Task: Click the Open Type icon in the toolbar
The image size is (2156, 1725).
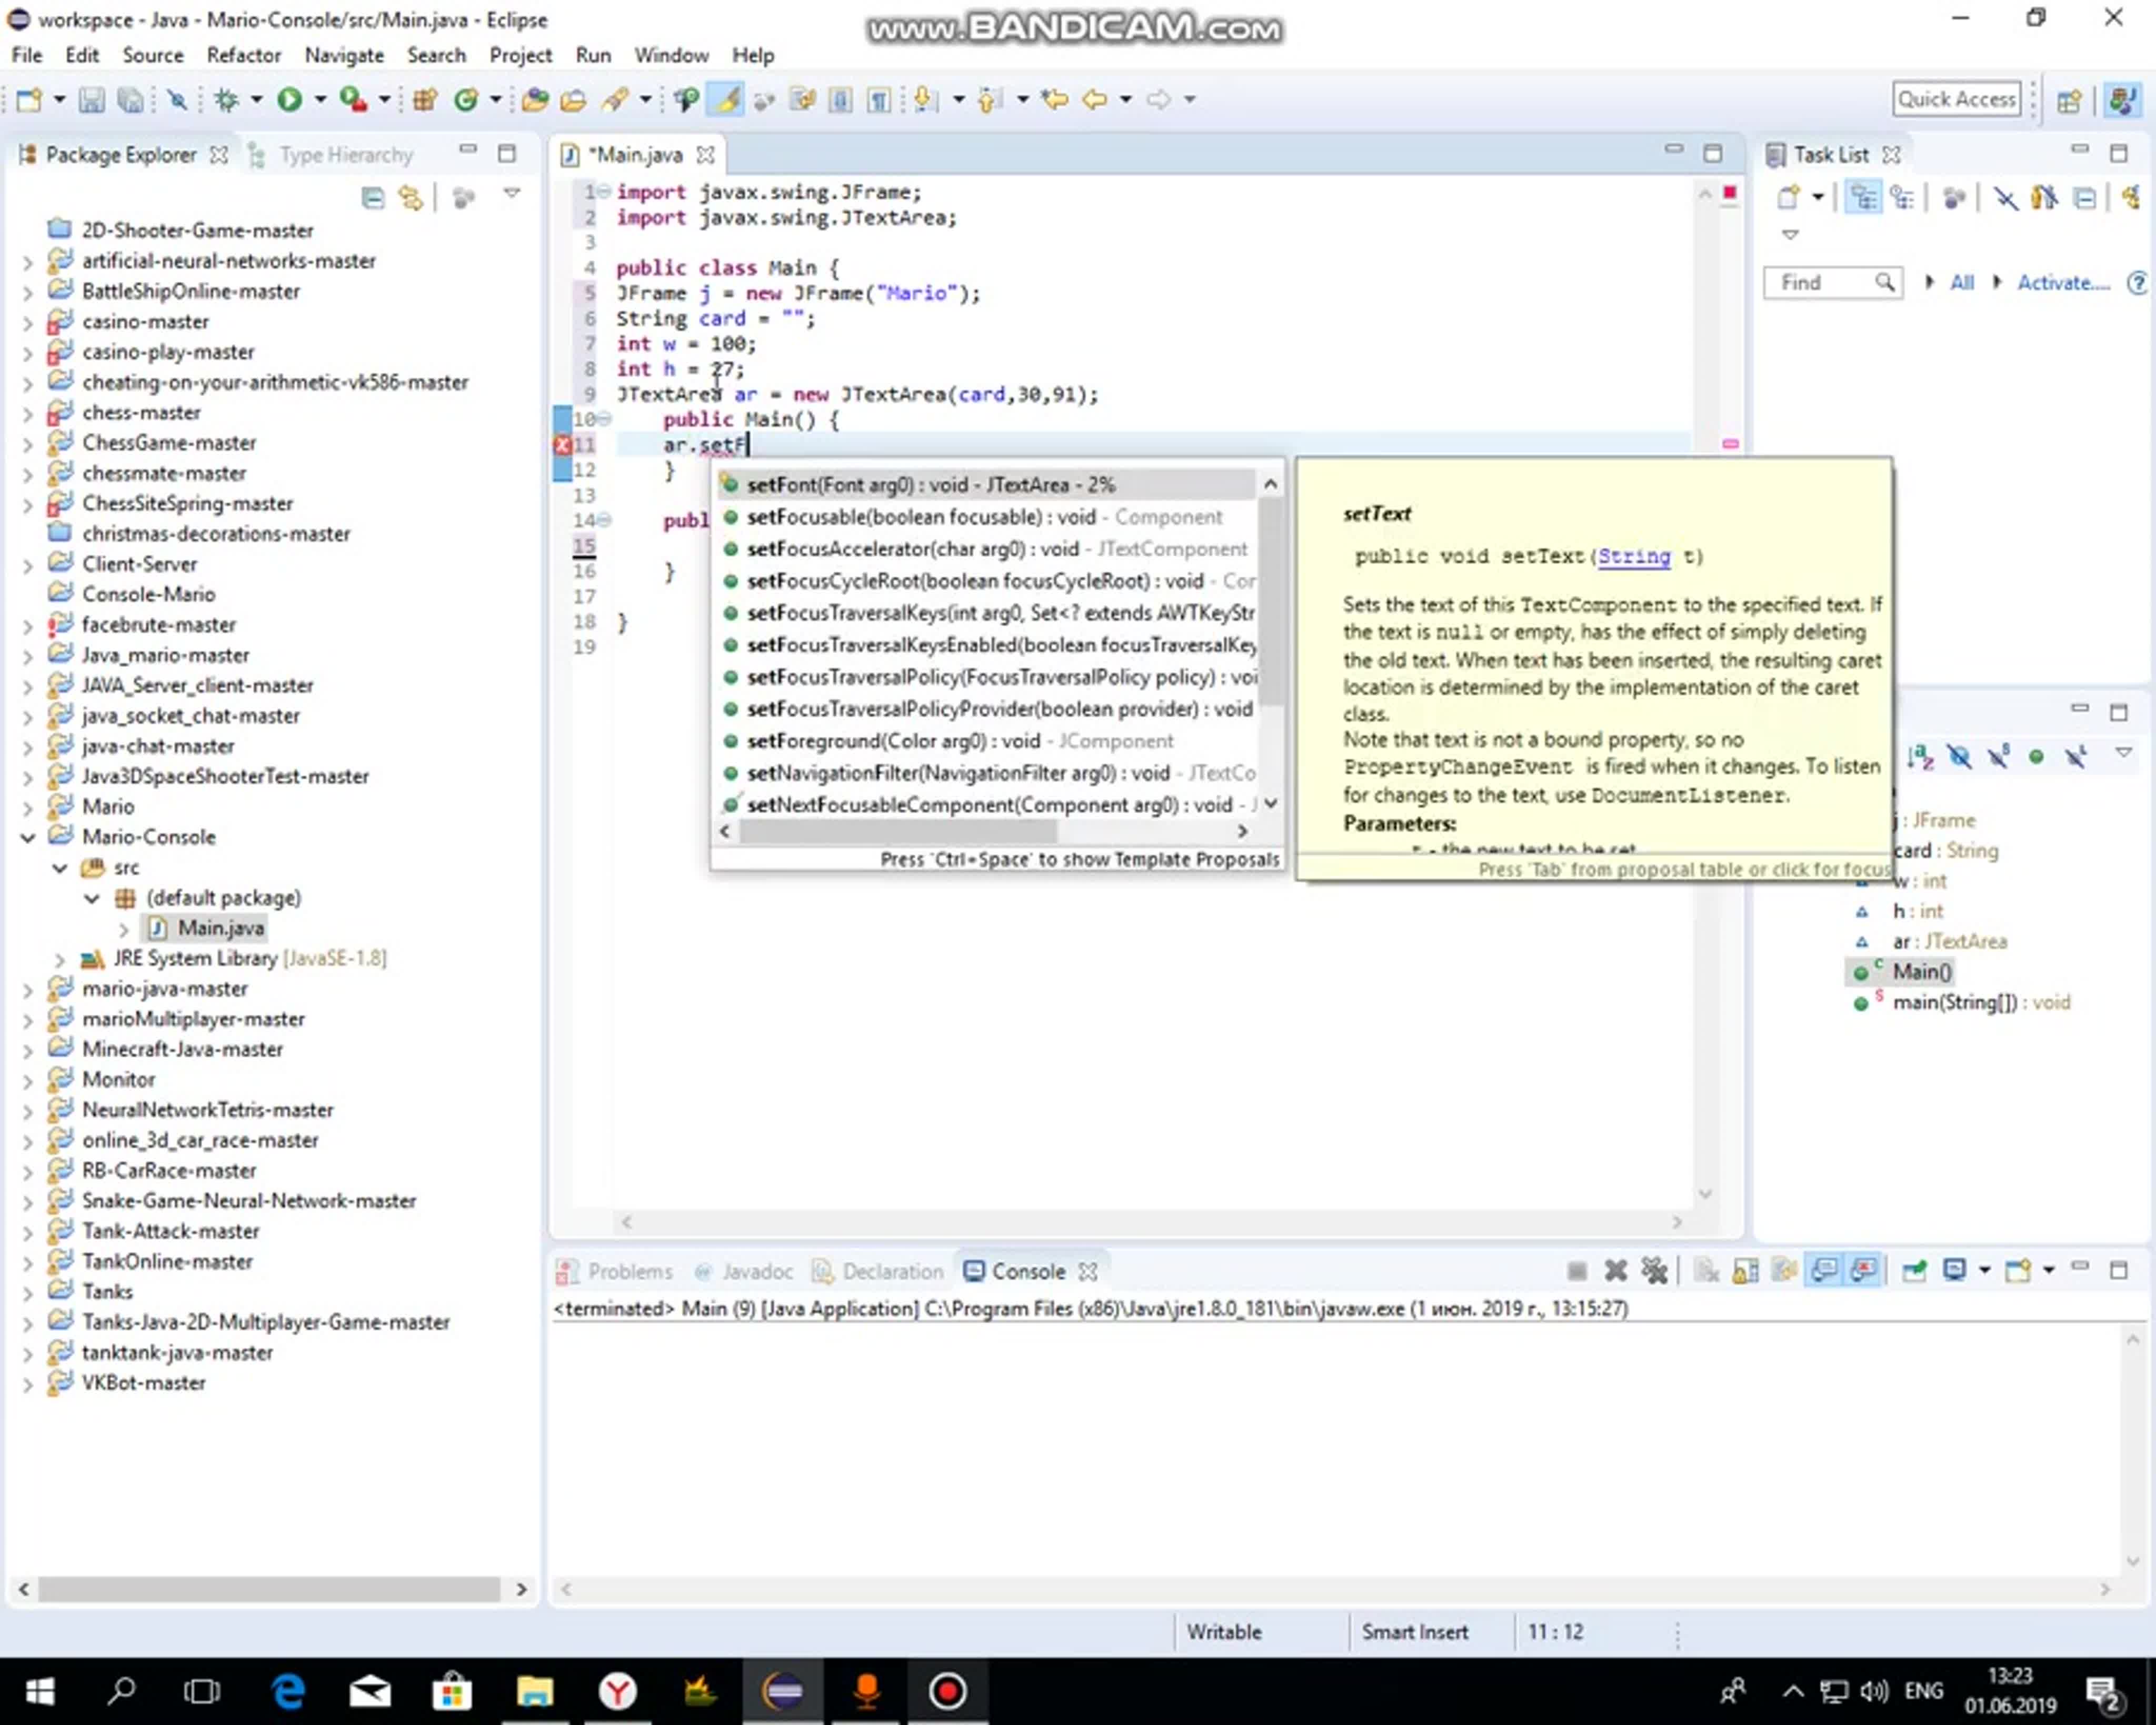Action: [x=535, y=99]
